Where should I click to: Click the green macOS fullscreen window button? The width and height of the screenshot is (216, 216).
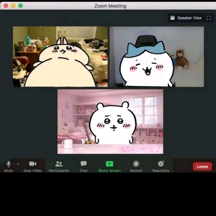(x=21, y=6)
